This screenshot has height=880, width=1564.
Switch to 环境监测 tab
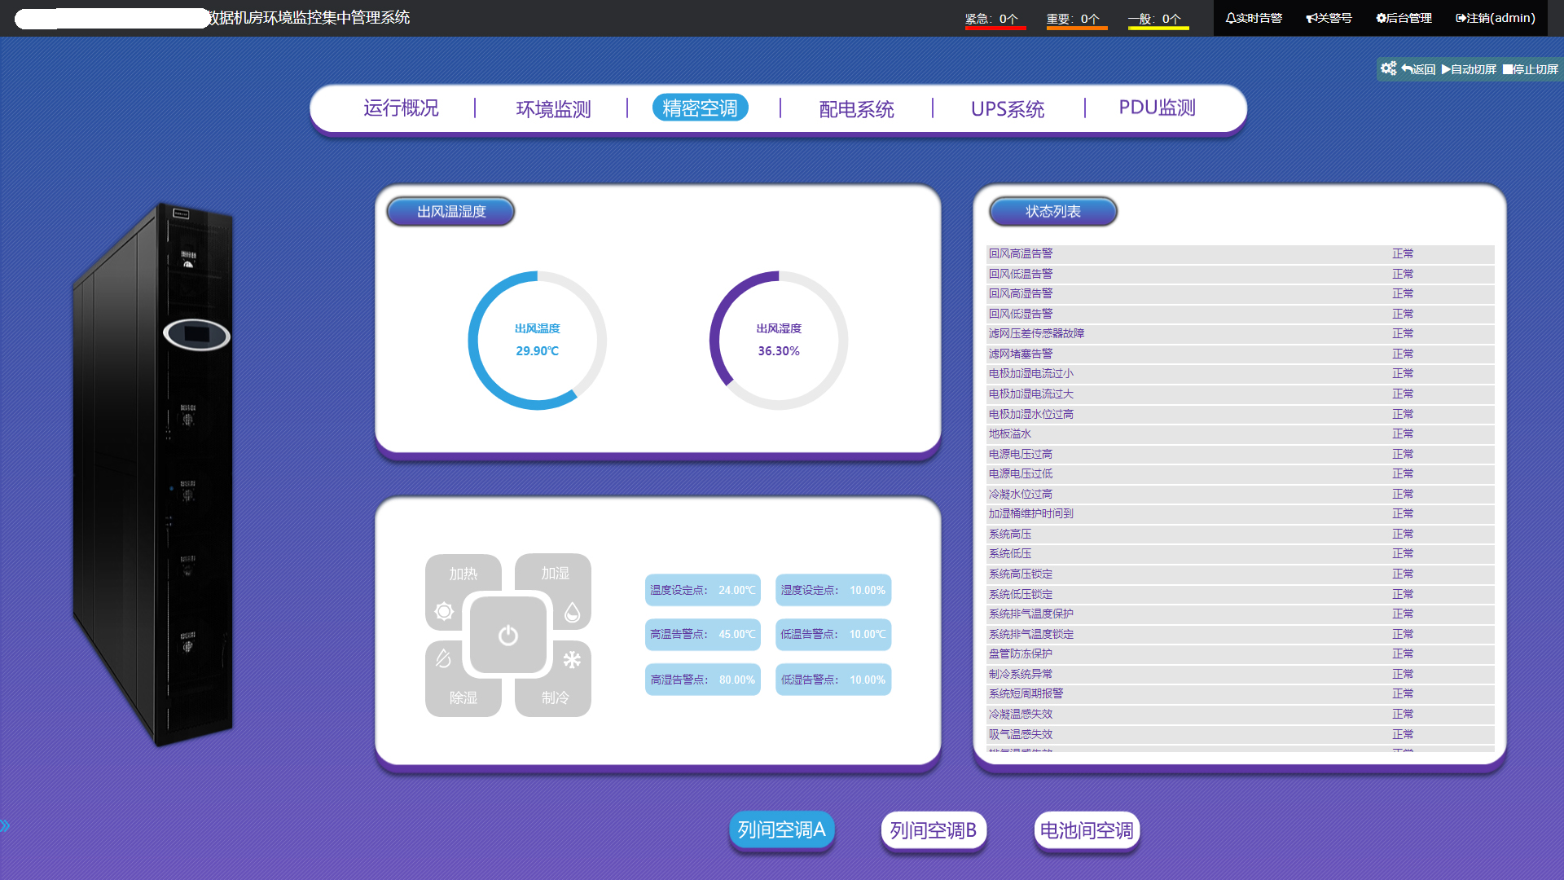pyautogui.click(x=553, y=108)
